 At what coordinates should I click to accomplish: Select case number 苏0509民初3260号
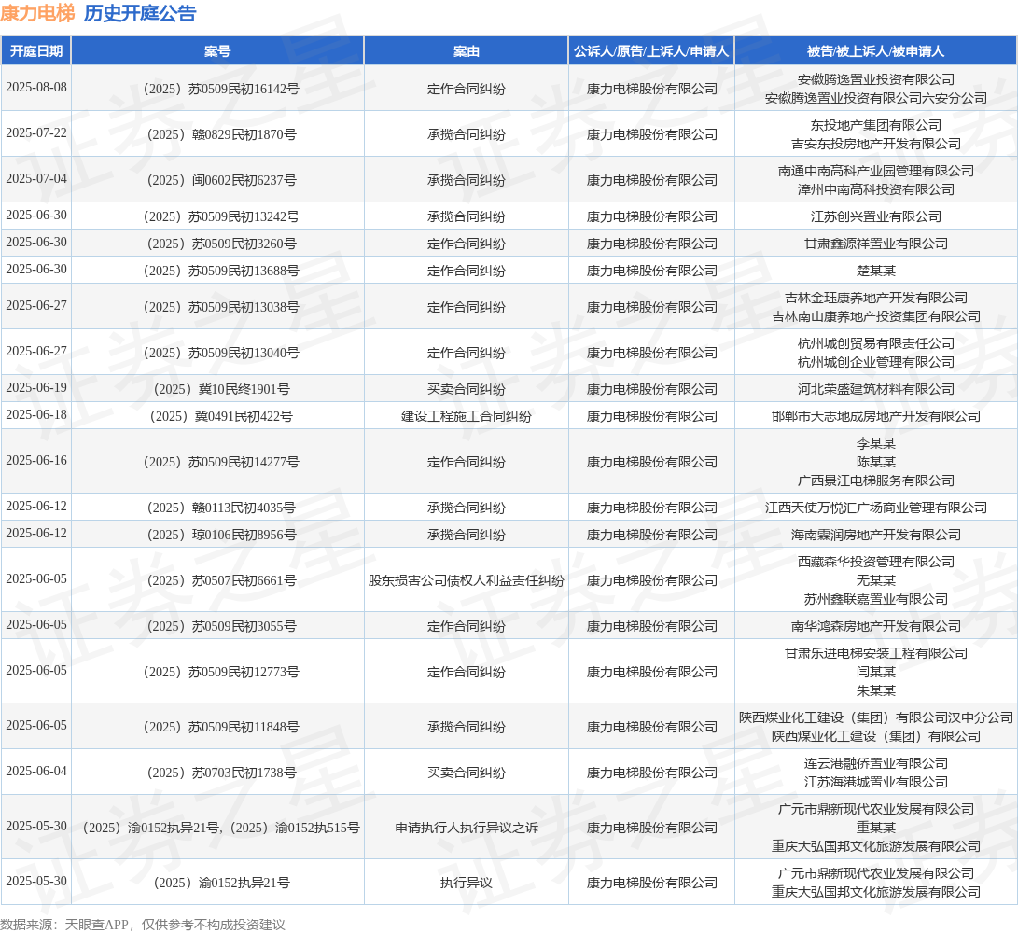pyautogui.click(x=221, y=244)
